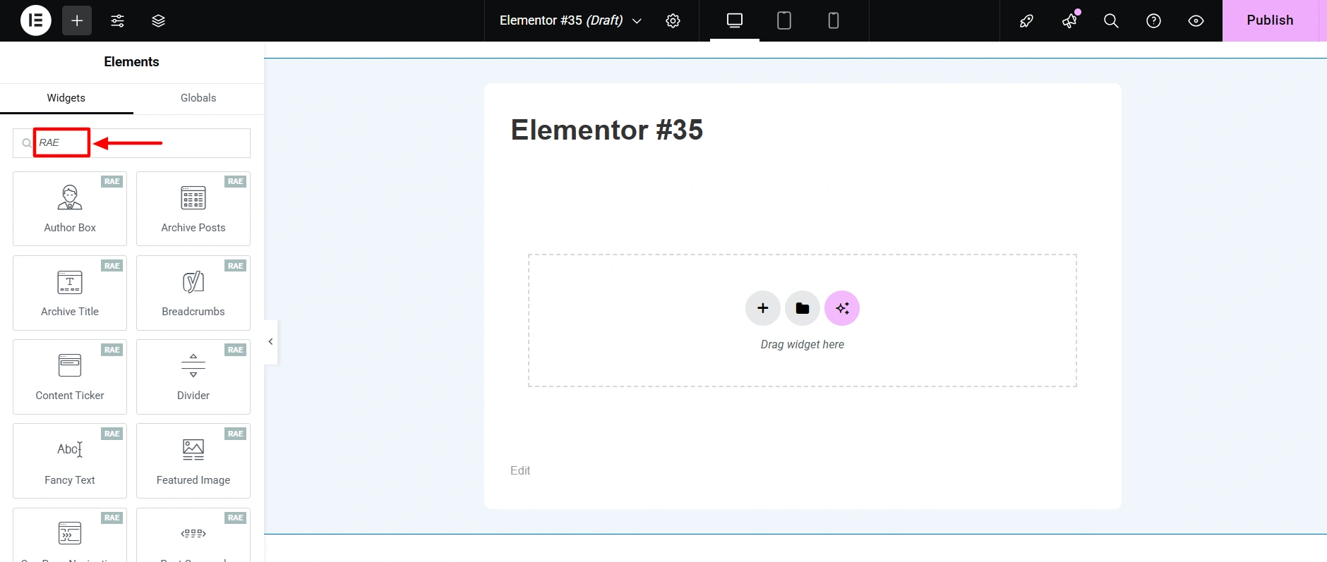Open the Help question mark icon

pyautogui.click(x=1153, y=20)
